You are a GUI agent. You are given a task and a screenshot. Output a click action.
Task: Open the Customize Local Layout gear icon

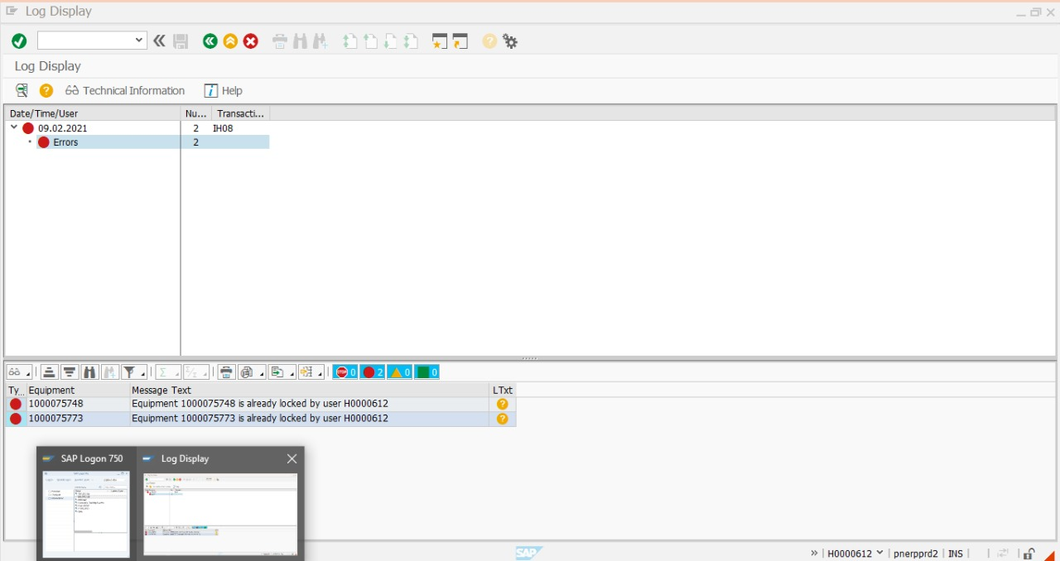pos(510,41)
